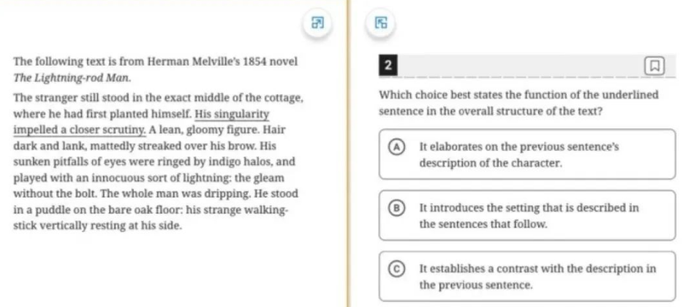This screenshot has height=307, width=691.
Task: Click the vertical divider between the panes
Action: point(348,154)
